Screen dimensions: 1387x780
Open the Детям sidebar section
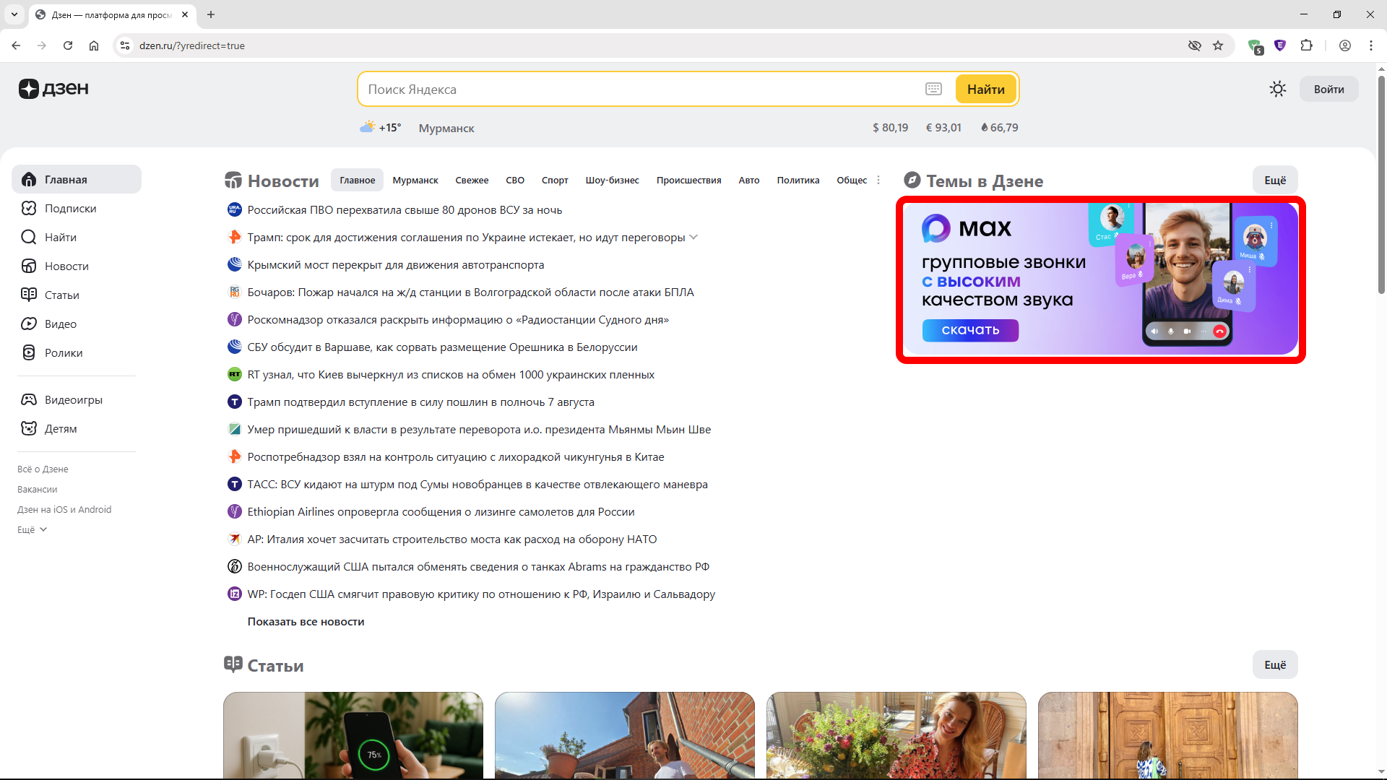coord(60,428)
